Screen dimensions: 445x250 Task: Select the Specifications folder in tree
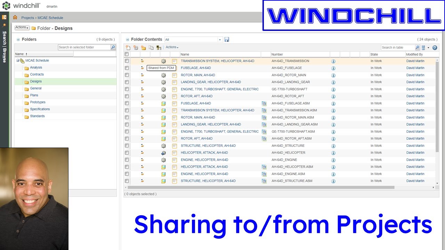[x=40, y=109]
